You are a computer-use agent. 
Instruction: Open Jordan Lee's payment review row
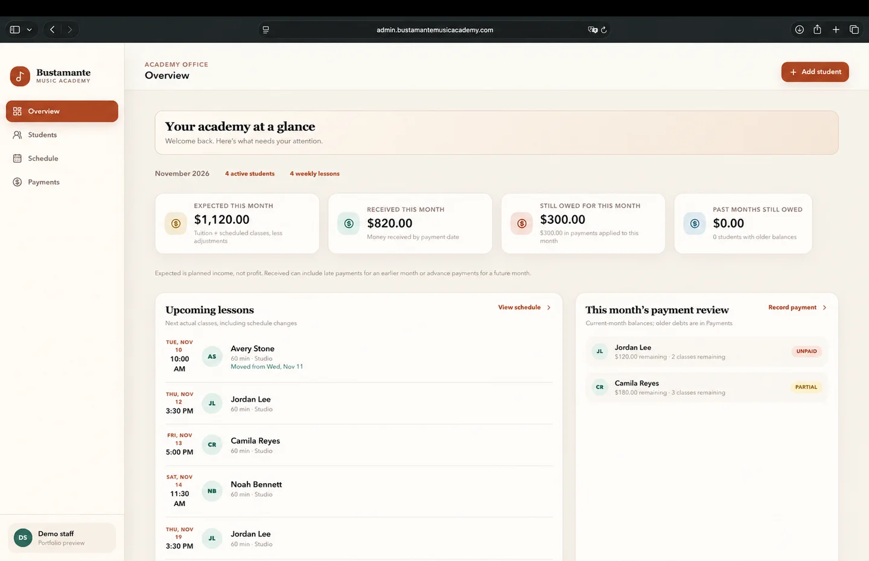707,352
